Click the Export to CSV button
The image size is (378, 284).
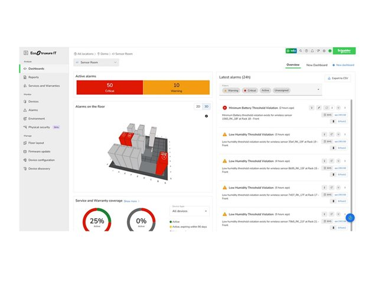(x=337, y=78)
